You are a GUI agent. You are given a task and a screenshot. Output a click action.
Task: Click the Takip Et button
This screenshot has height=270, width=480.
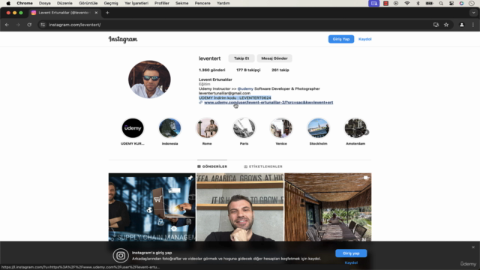241,58
